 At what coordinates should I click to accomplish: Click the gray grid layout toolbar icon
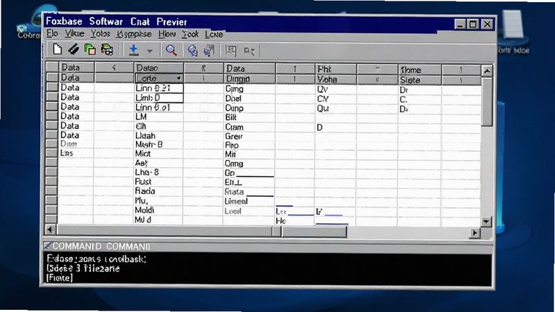231,51
